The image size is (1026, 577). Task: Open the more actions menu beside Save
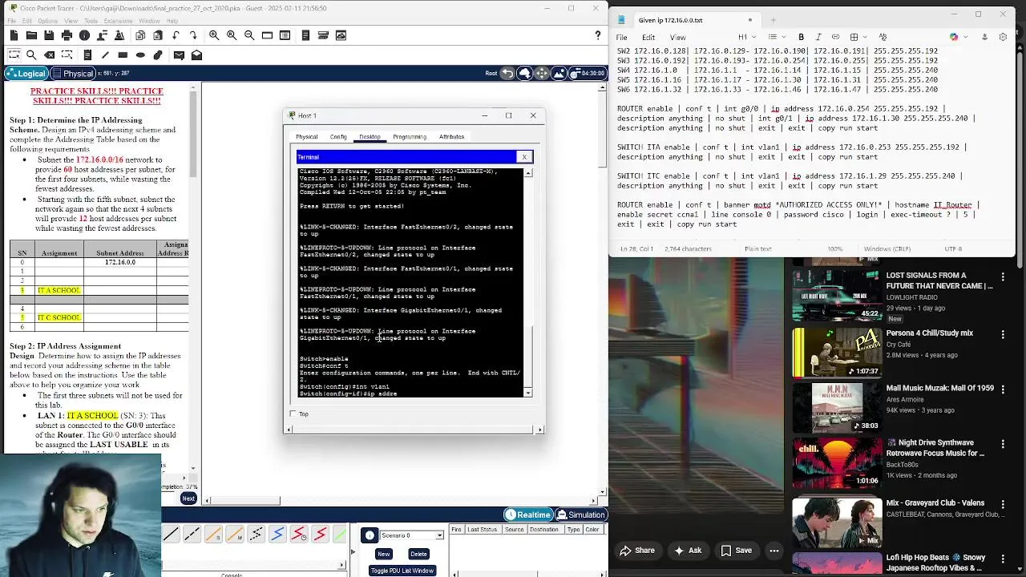point(774,551)
